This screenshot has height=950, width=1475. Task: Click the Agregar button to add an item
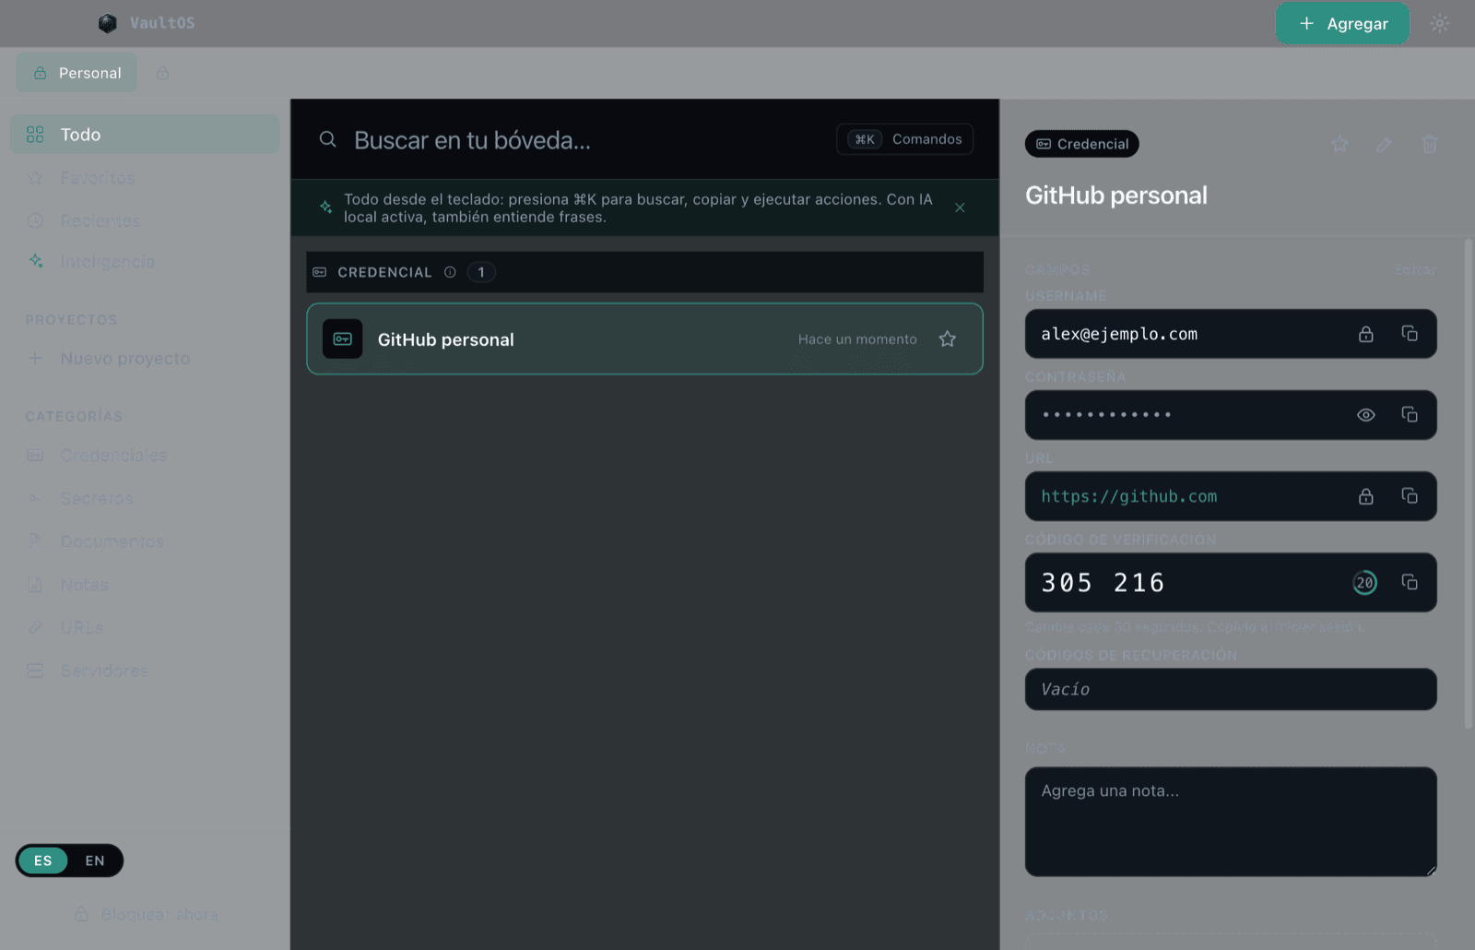[1342, 23]
